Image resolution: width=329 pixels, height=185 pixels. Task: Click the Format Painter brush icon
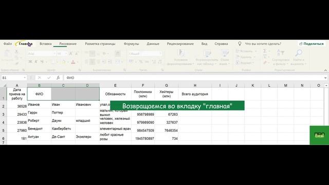[x=16, y=63]
